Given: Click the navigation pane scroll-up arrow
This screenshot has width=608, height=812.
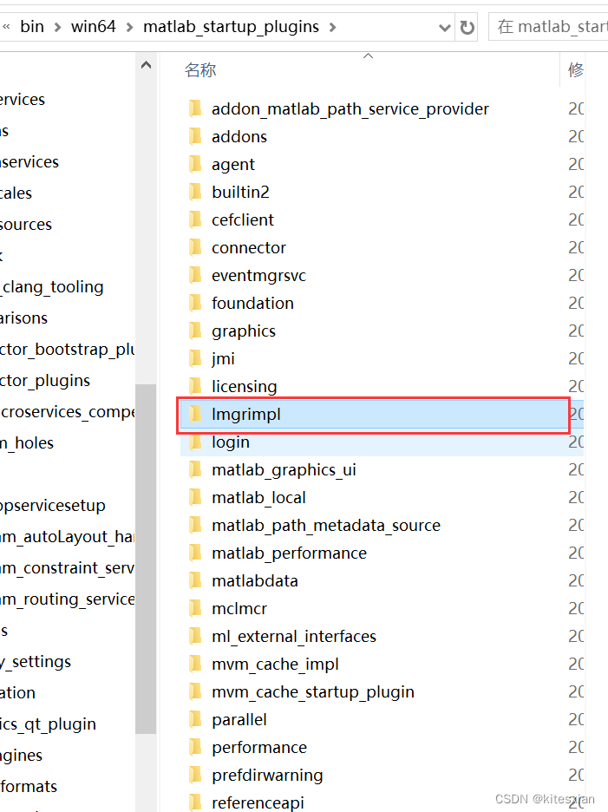Looking at the screenshot, I should point(146,65).
